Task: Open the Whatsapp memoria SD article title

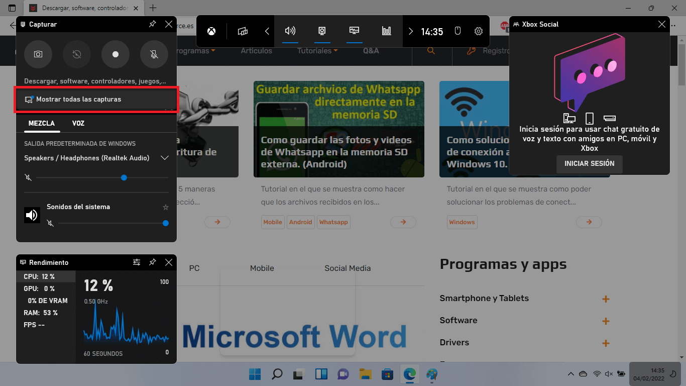Action: [x=336, y=152]
